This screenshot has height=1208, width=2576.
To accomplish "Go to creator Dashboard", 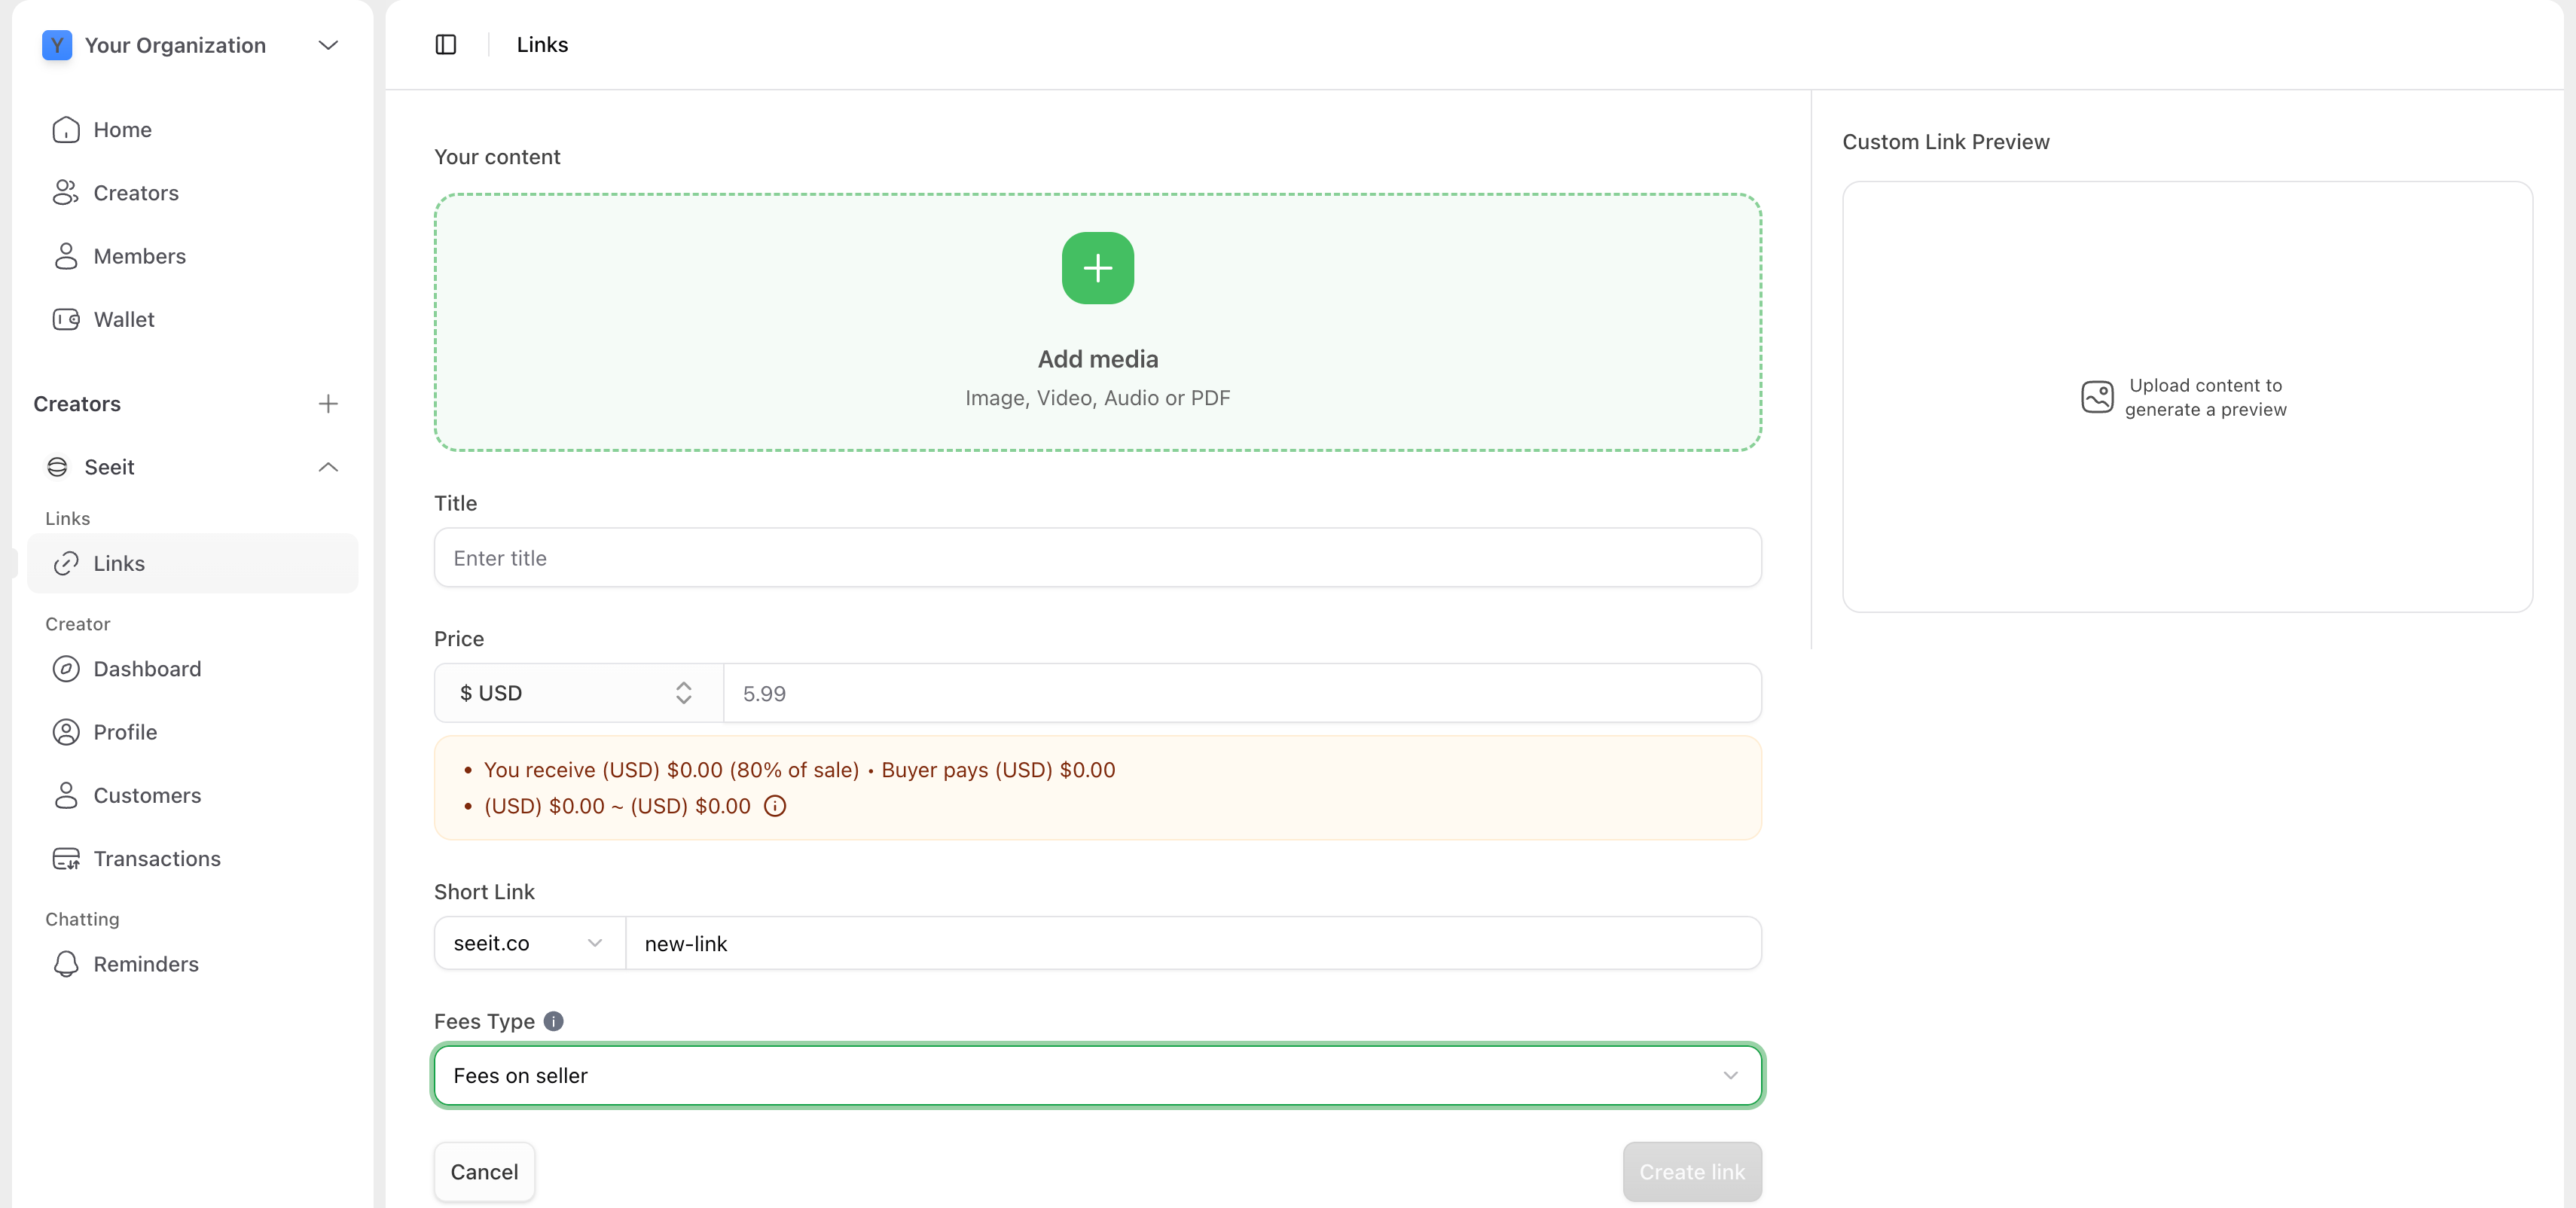I will (147, 669).
